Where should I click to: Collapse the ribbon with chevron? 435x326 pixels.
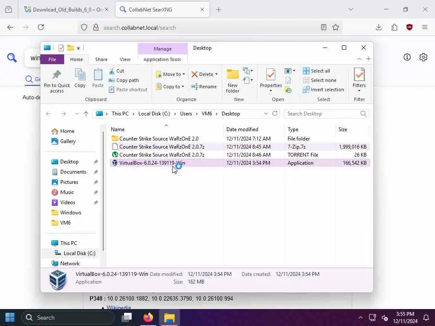(359, 59)
